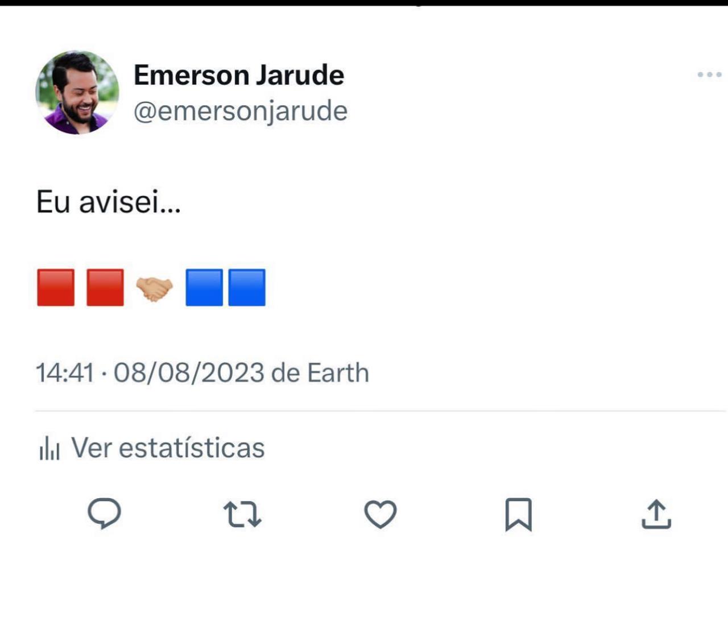Click the display name Emerson Jarude

click(x=239, y=75)
